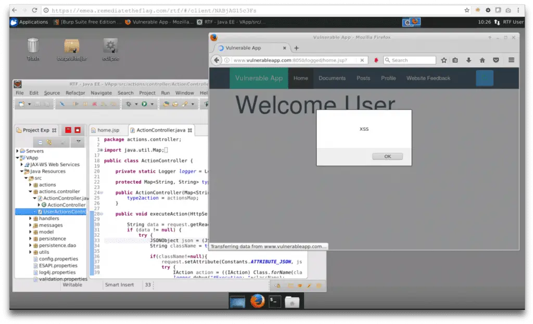Expand JAX-WS Web Services node
The width and height of the screenshot is (533, 324).
(x=22, y=165)
